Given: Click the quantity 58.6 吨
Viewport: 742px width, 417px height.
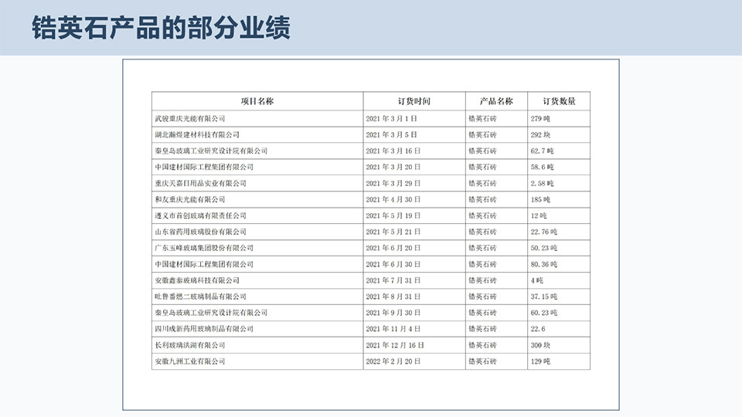Looking at the screenshot, I should [543, 167].
